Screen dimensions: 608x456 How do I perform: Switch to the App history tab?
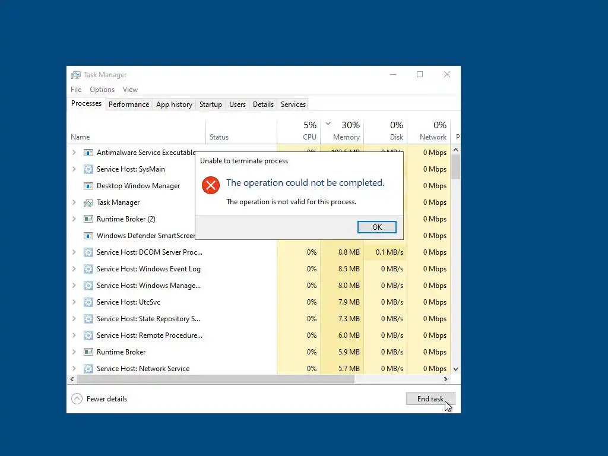tap(174, 104)
